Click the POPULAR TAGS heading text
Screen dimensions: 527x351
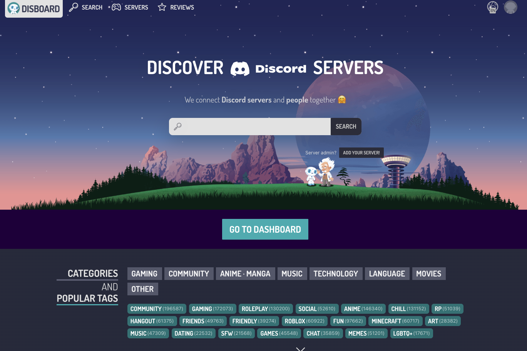click(x=87, y=298)
